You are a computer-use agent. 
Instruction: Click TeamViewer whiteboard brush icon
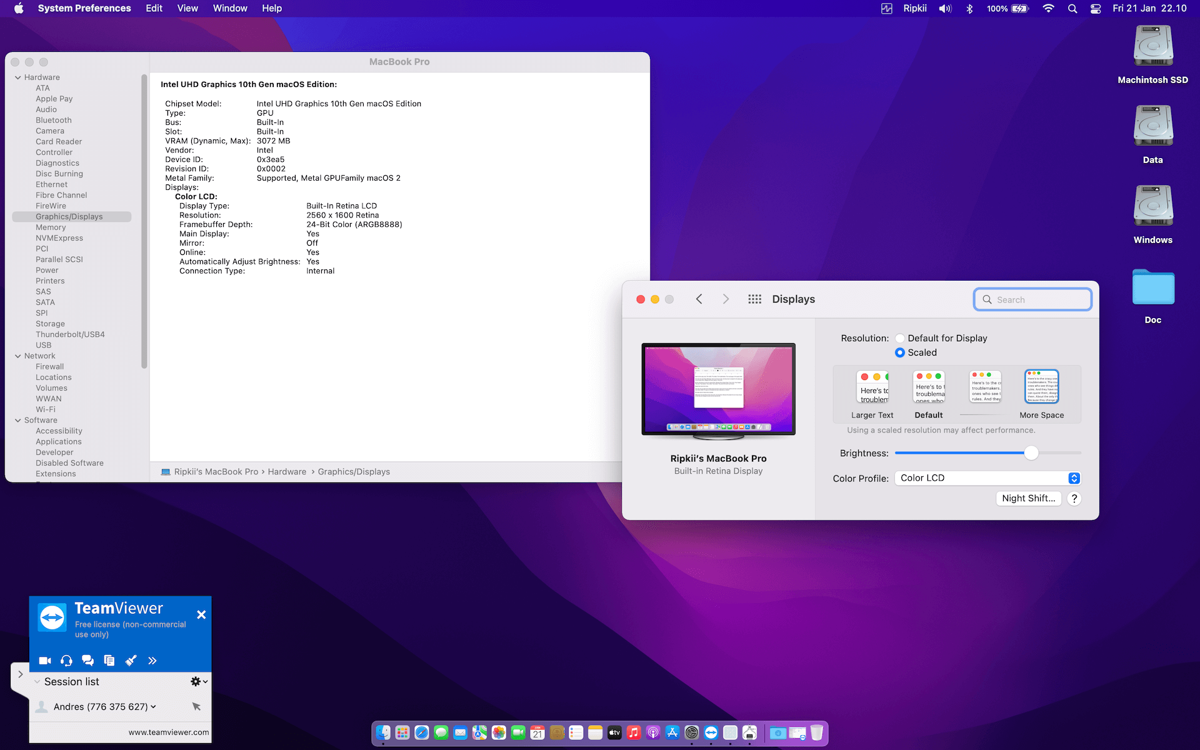click(x=131, y=661)
